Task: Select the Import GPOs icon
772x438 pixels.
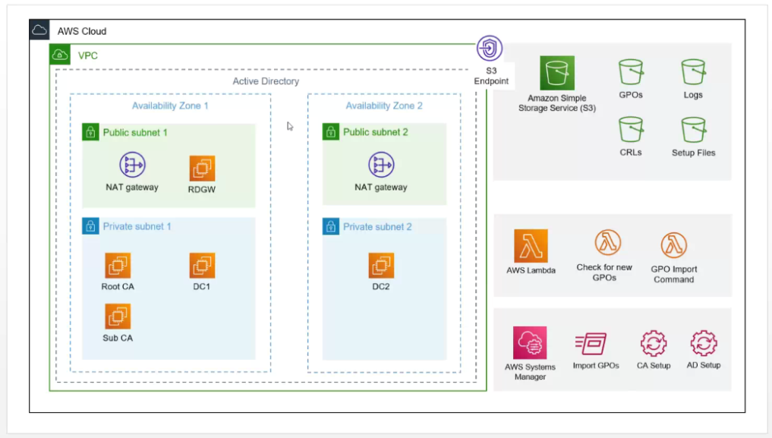Action: coord(591,344)
